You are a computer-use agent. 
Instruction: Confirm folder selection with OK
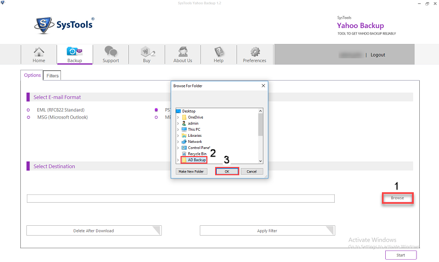click(227, 171)
